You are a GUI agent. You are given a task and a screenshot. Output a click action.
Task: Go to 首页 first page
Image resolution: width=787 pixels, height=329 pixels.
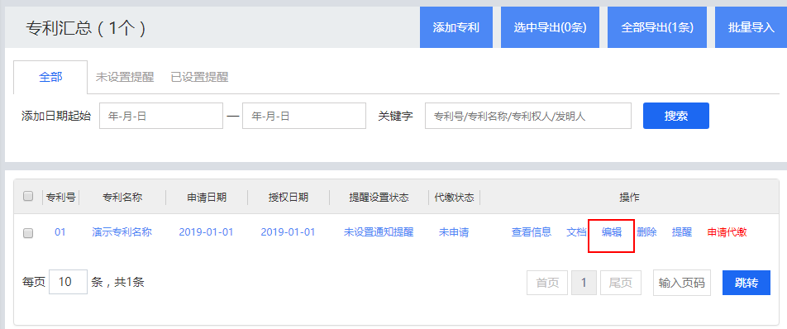tap(547, 283)
